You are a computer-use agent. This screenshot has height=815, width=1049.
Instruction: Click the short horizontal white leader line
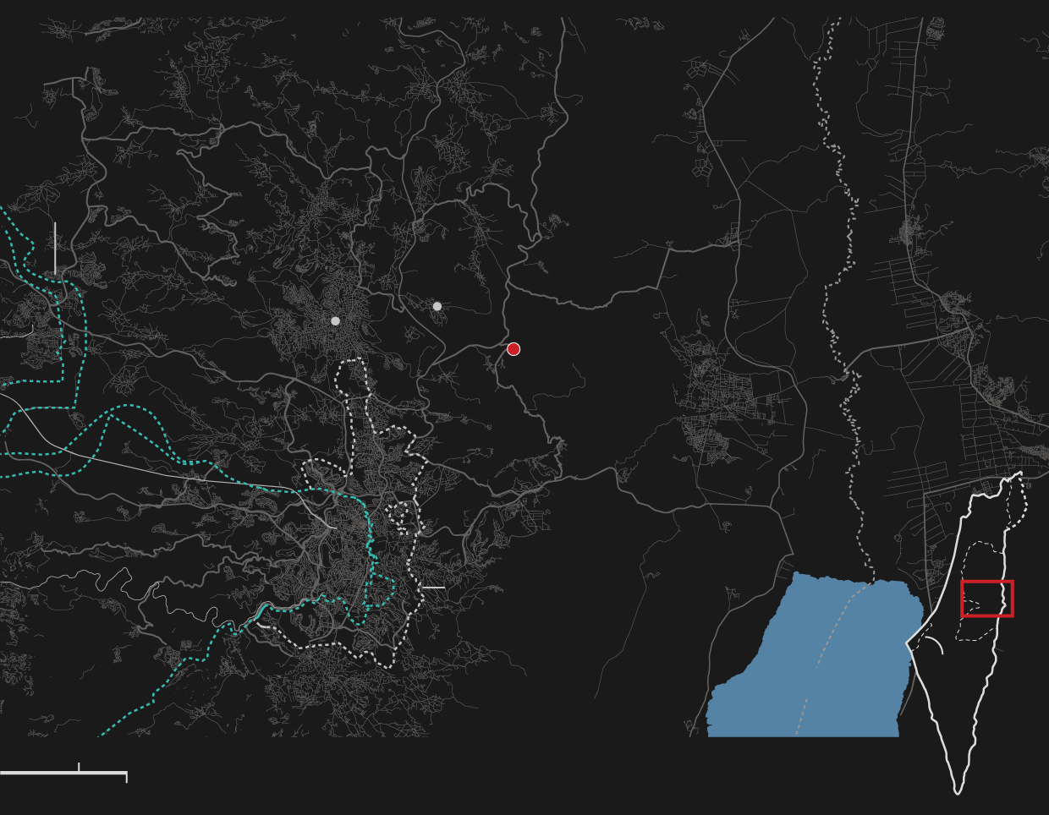pyautogui.click(x=433, y=588)
